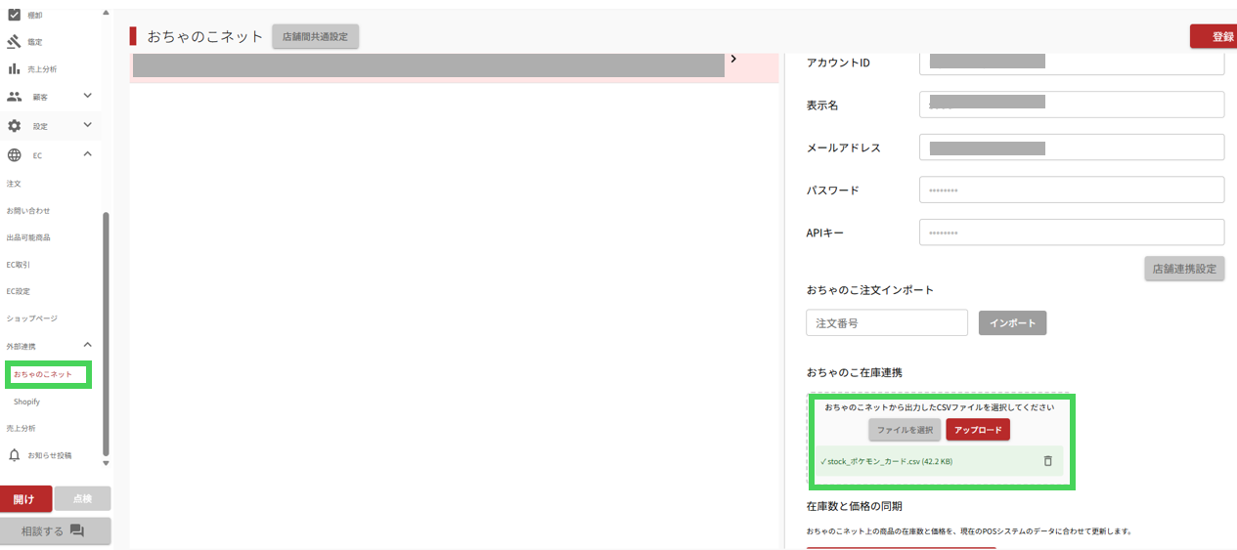Viewport: 1237px width, 550px height.
Task: Collapse the 外部連携 section chevron
Action: pos(87,345)
